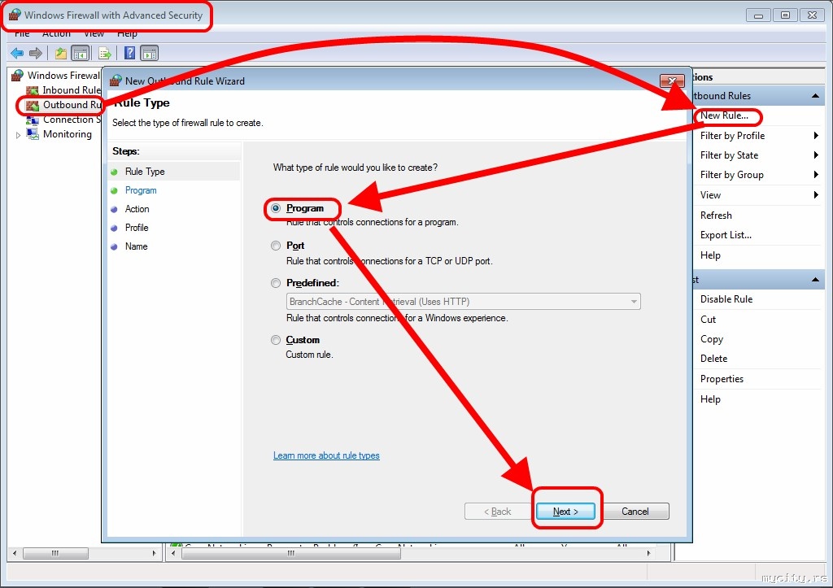Click the Cancel button in wizard
The height and width of the screenshot is (588, 833).
[x=635, y=511]
